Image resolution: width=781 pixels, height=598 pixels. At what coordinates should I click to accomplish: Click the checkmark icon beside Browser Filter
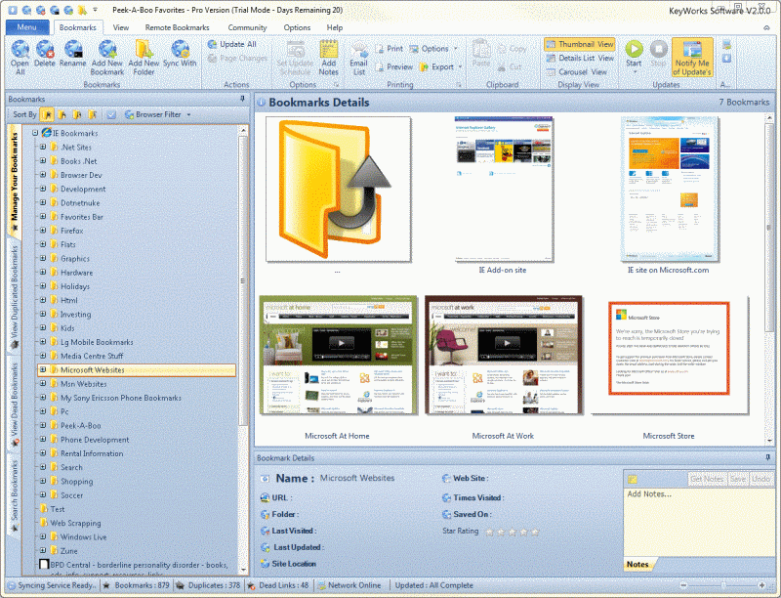click(x=111, y=114)
